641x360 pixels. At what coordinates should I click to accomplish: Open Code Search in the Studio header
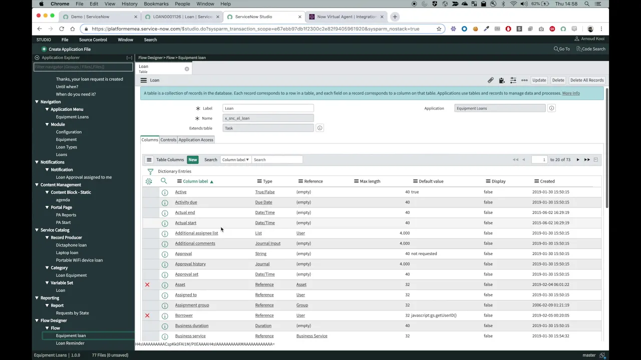coord(591,48)
